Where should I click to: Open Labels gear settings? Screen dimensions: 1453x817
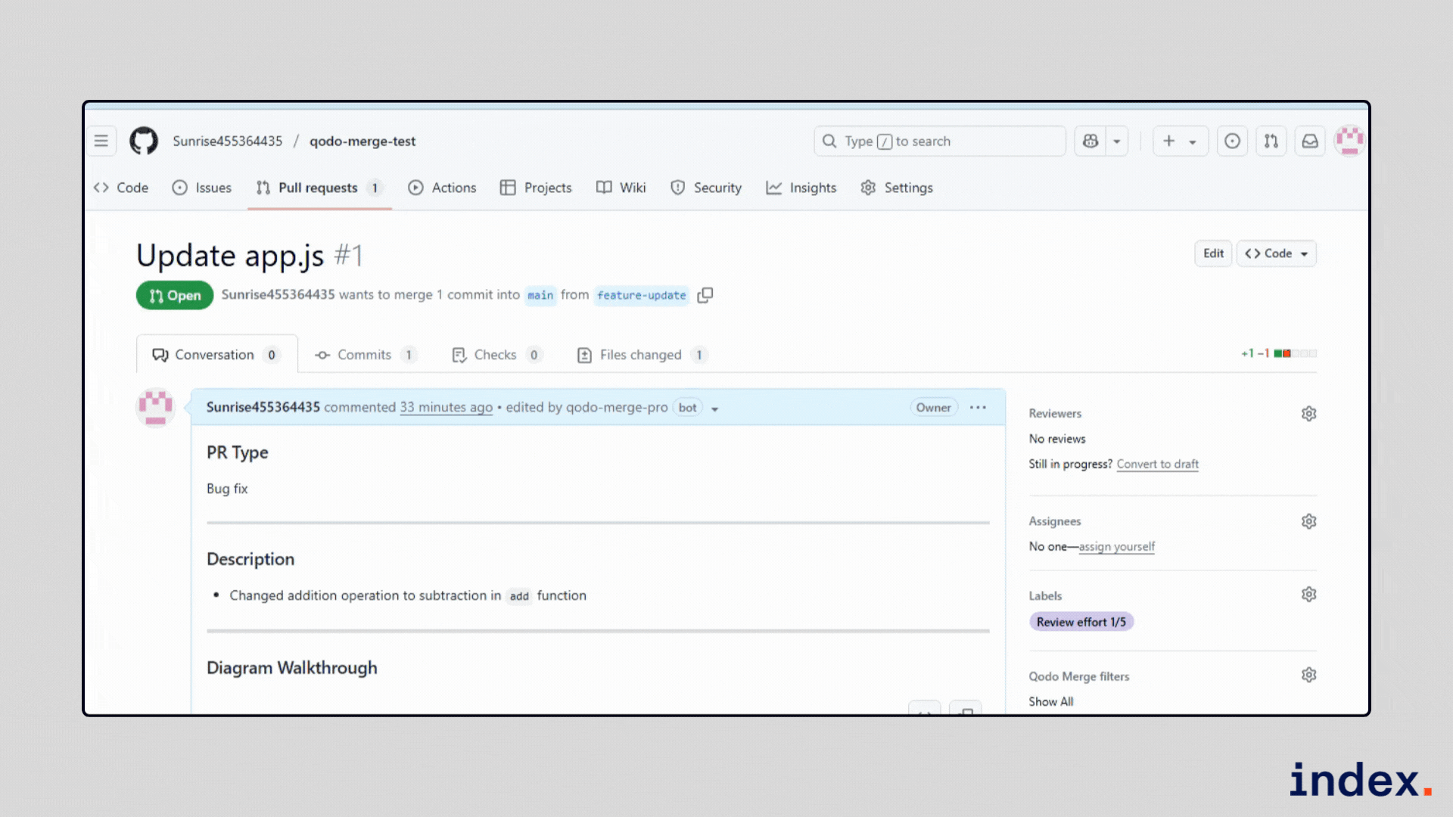tap(1308, 595)
